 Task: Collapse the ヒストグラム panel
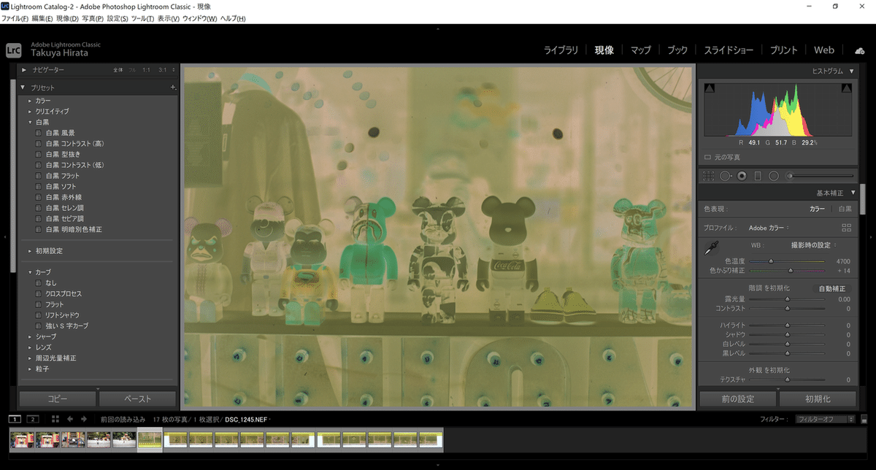click(852, 71)
